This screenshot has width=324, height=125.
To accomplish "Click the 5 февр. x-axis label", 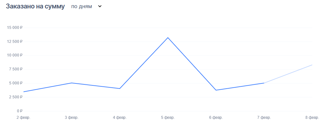I will click(x=168, y=118).
